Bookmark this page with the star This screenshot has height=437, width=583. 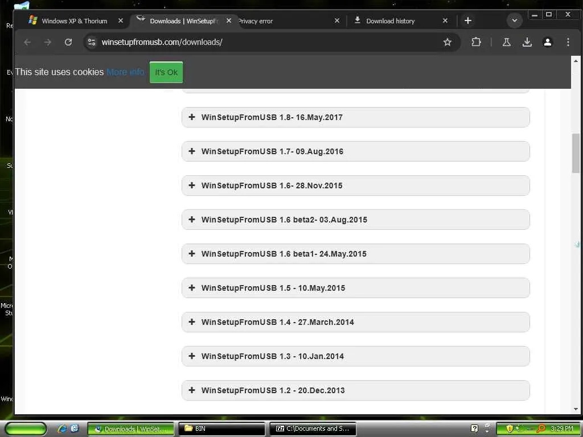[447, 42]
